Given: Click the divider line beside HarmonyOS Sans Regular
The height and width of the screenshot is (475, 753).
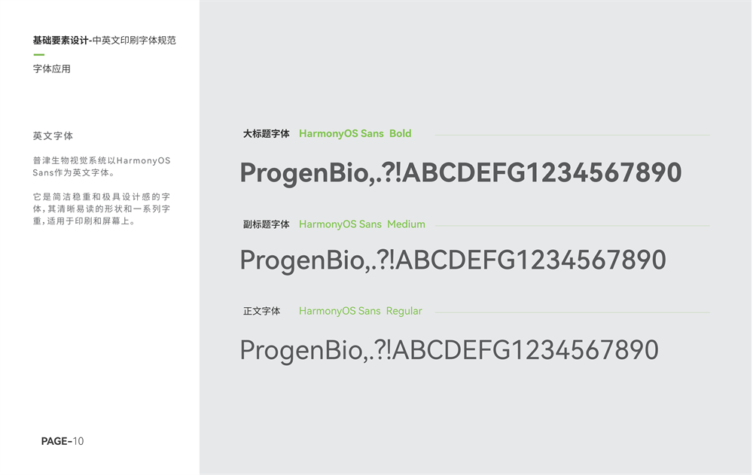Looking at the screenshot, I should pos(572,312).
